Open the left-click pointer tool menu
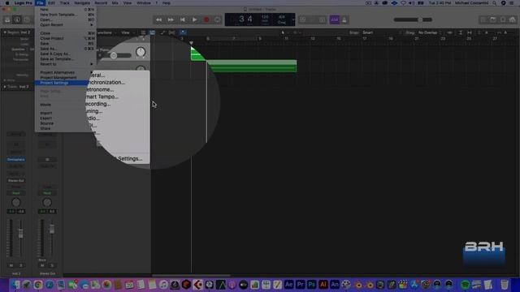The width and height of the screenshot is (520, 292). [284, 32]
